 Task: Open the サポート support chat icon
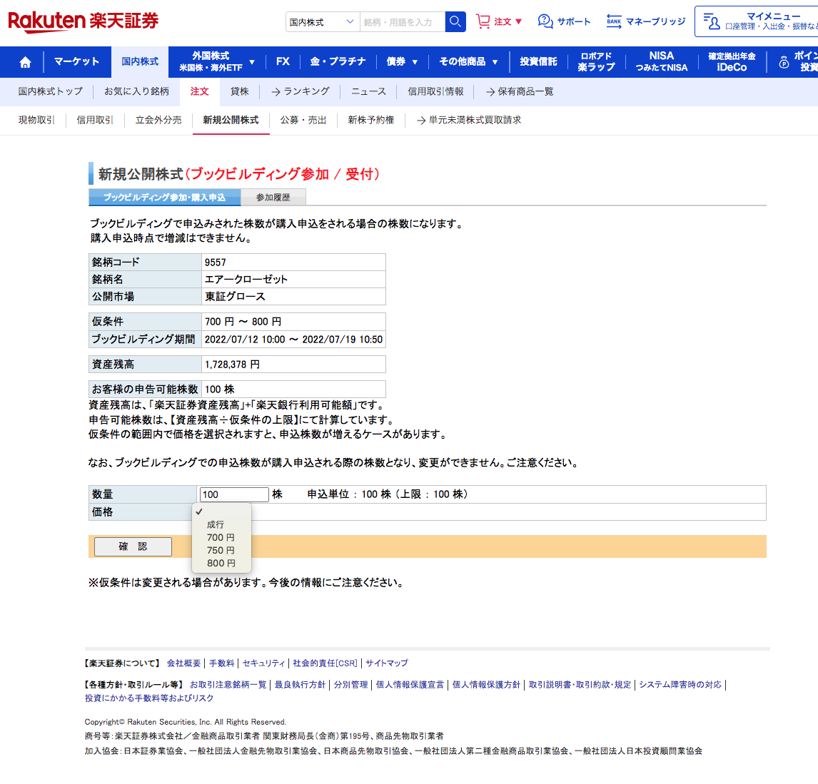(546, 21)
